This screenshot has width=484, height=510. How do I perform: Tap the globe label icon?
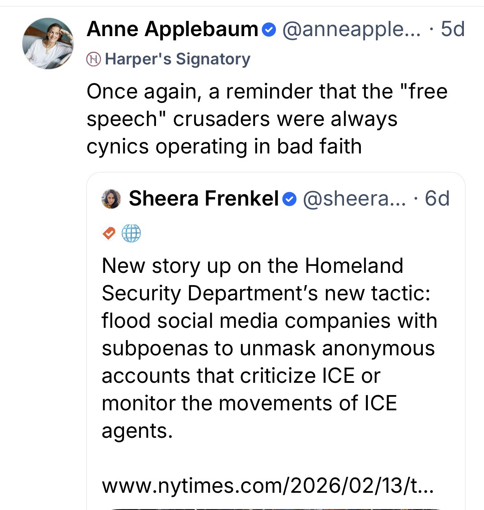pos(131,233)
